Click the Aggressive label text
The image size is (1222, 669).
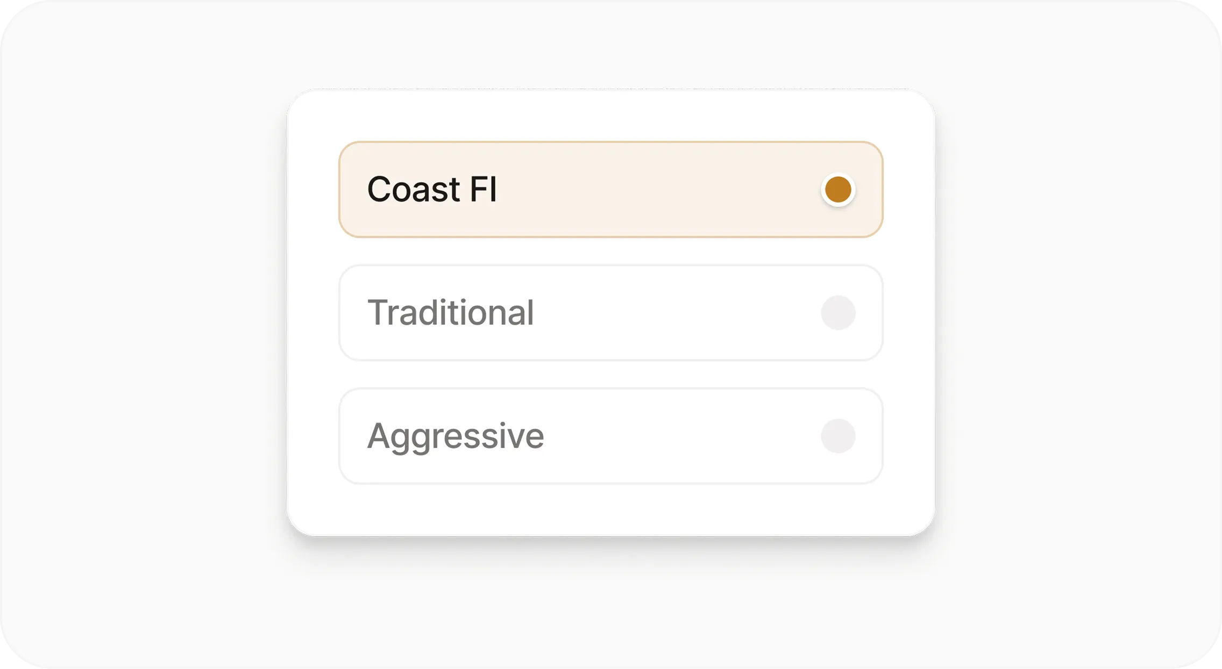[x=454, y=435]
